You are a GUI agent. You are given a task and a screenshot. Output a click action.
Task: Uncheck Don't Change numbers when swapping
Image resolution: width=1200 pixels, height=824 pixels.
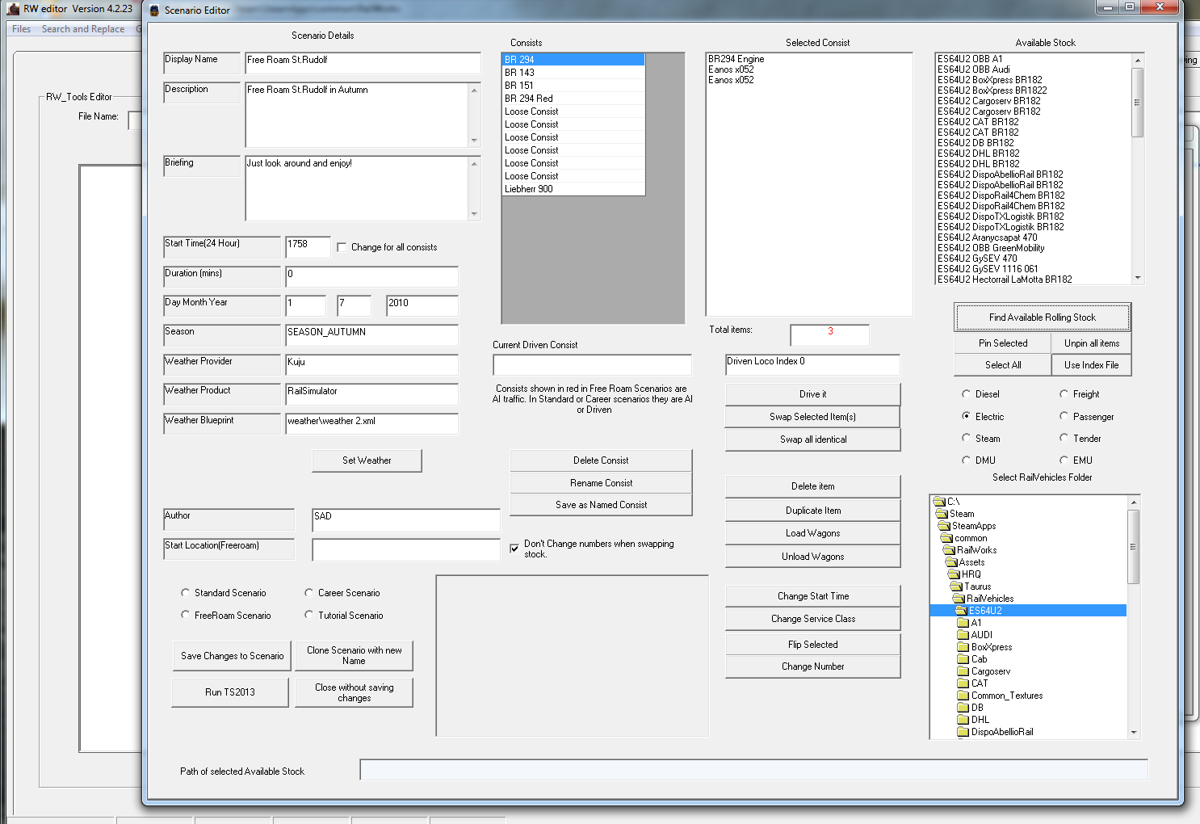pyautogui.click(x=514, y=549)
